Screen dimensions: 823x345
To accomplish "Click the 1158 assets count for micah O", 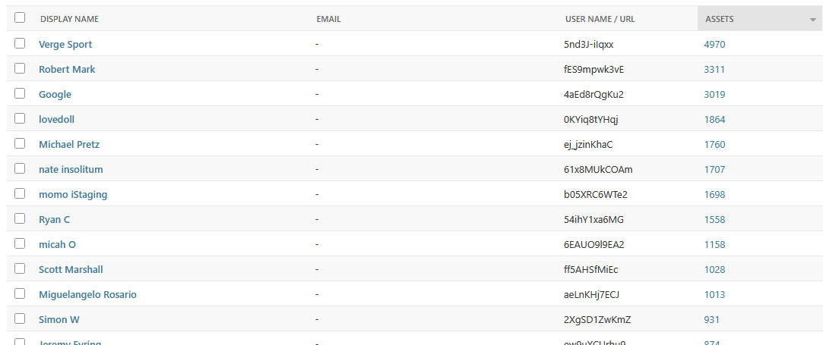I will pos(714,245).
